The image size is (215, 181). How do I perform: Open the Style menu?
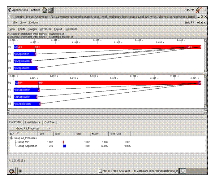(23, 23)
